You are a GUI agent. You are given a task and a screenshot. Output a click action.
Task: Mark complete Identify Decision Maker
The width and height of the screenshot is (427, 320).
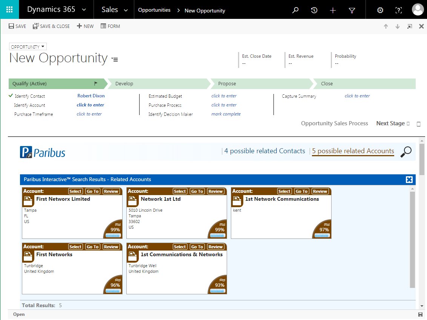(226, 114)
